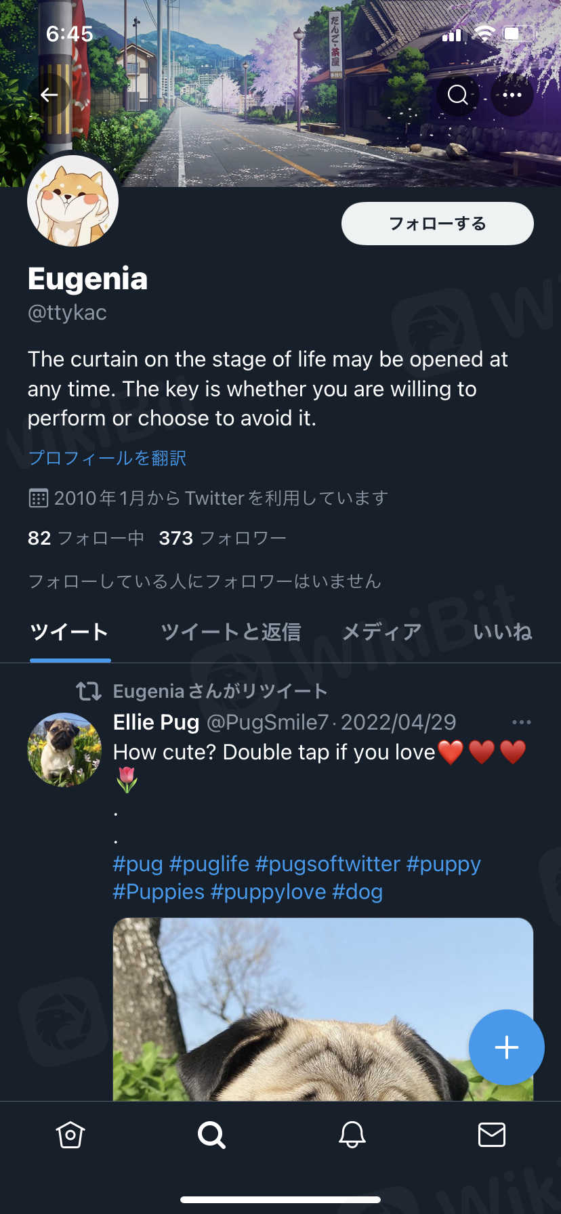Open the profile search magnifier icon
The height and width of the screenshot is (1214, 561).
coord(458,95)
